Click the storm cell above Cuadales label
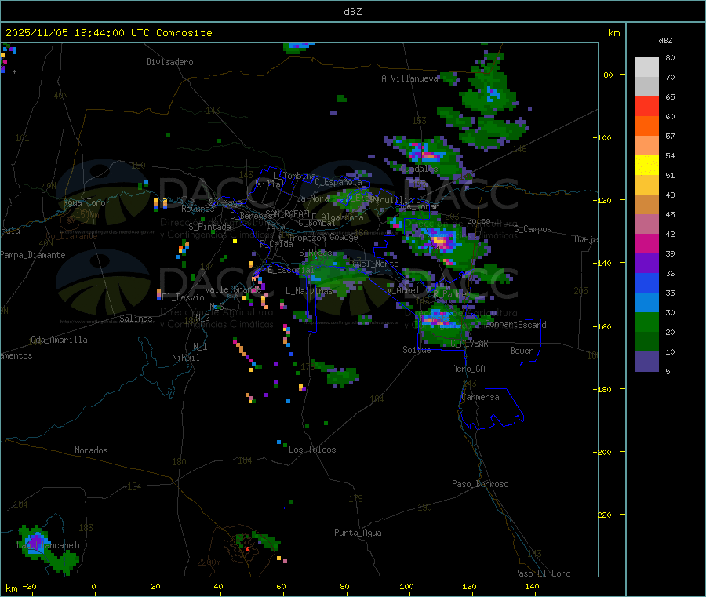This screenshot has height=597, width=706. 425,154
